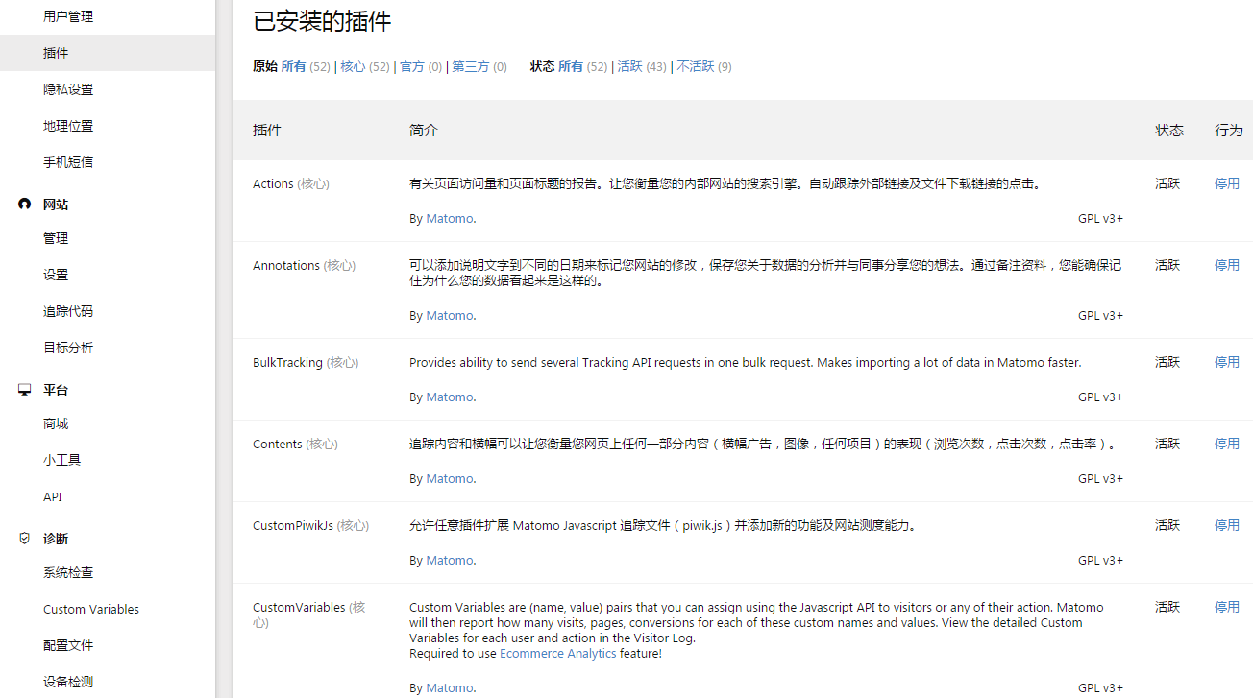Click GPL v3+ license in Actions row
Image resolution: width=1253 pixels, height=698 pixels.
(x=1100, y=218)
